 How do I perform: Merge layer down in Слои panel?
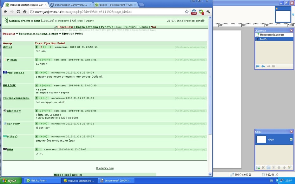coord(274,168)
